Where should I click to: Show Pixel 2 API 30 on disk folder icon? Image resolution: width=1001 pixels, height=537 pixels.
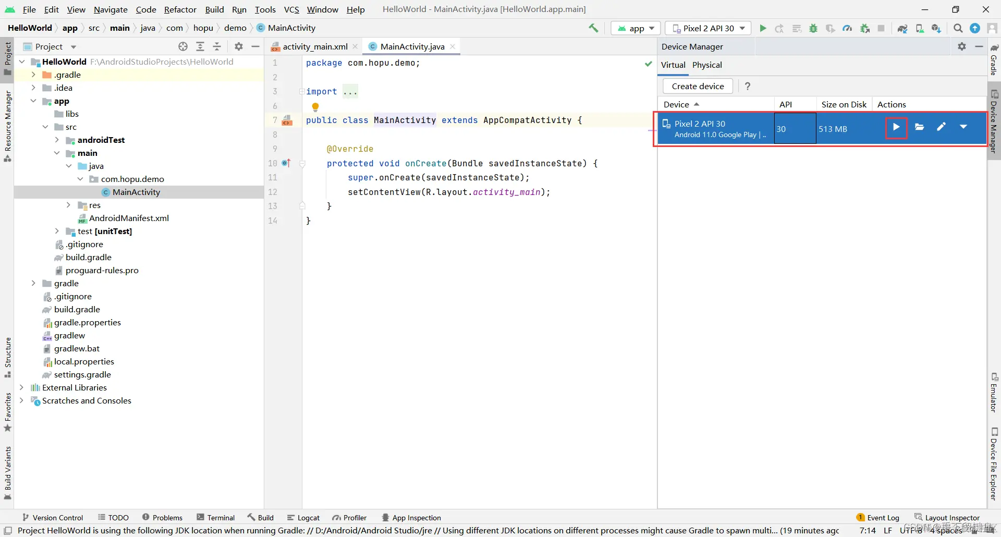click(920, 127)
